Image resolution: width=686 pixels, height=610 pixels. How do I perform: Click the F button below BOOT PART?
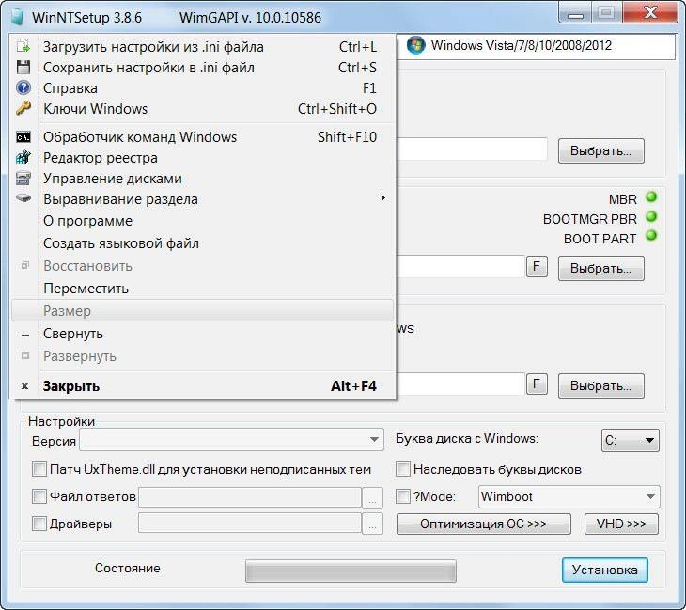[x=537, y=267]
